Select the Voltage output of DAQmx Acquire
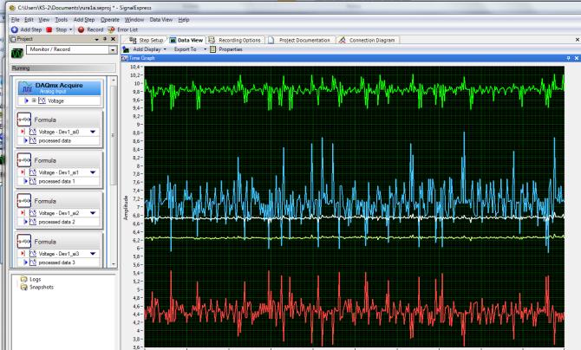The height and width of the screenshot is (350, 581). click(x=55, y=100)
